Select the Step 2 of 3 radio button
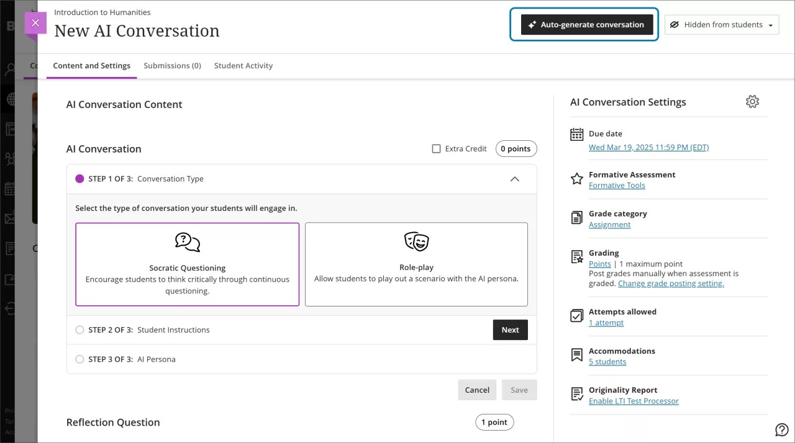 point(79,329)
